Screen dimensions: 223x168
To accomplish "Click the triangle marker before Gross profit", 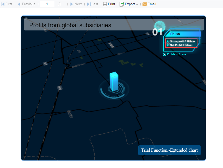I will tap(168, 41).
